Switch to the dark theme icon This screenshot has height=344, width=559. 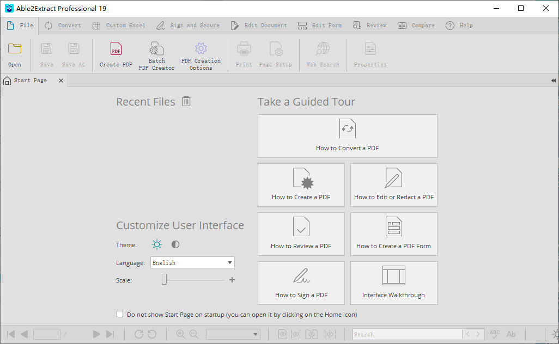point(175,245)
